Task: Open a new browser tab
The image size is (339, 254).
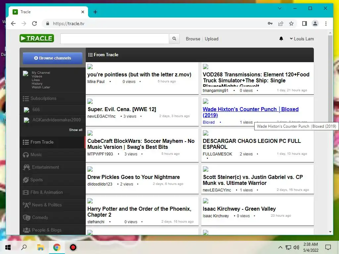Action: pos(95,12)
